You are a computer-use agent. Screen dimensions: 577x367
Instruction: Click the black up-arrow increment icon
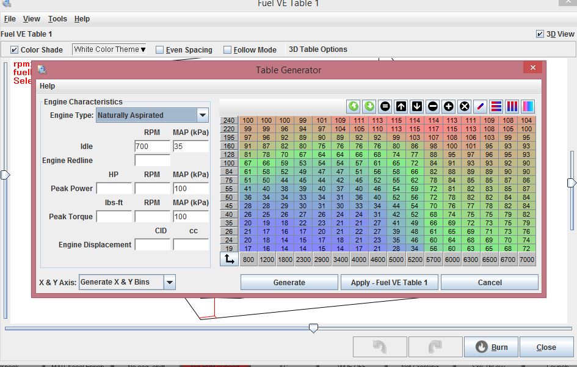click(401, 106)
